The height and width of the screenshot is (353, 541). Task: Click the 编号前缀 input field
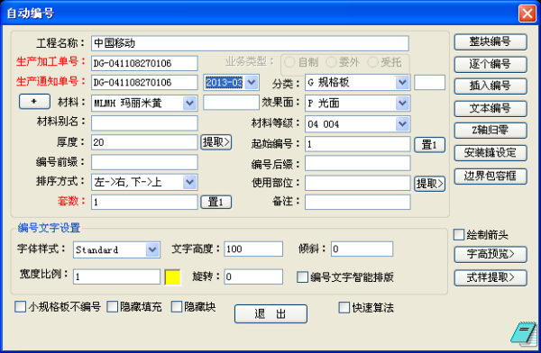coord(144,162)
